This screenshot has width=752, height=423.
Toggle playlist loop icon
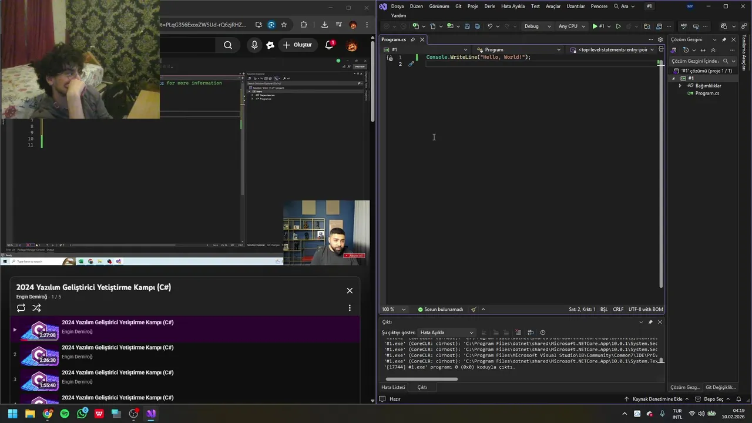pos(21,308)
